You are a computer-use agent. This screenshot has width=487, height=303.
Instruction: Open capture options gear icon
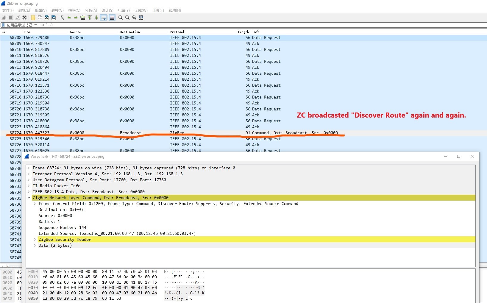coord(24,18)
